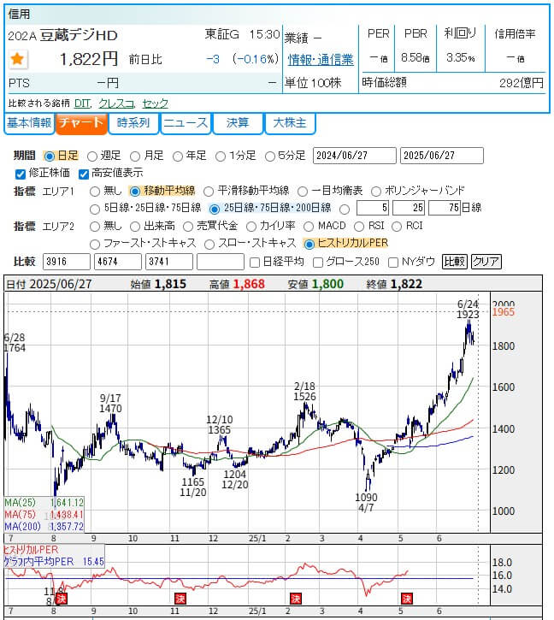
Task: Enable NYダウ comparison checkbox
Action: (393, 263)
